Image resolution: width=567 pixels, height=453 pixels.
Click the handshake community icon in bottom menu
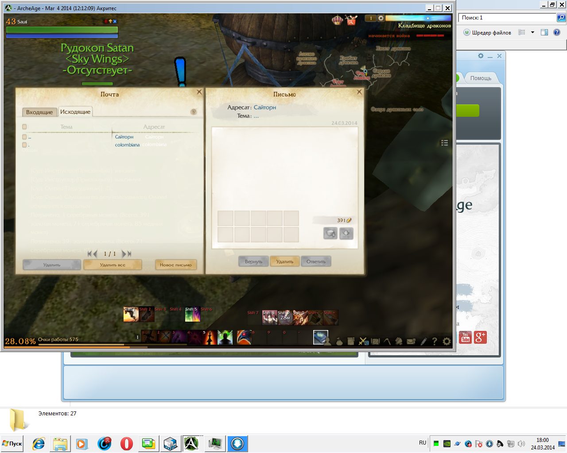pyautogui.click(x=399, y=342)
